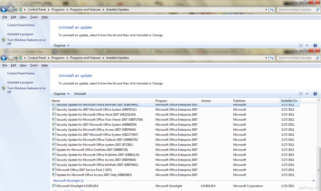Viewport: 321px width, 191px height.
Task: Open the recent pages arrow in the front window
Action: (x=16, y=58)
